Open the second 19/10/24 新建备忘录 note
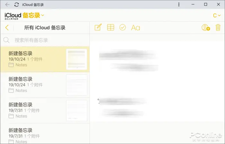Screen dimensions: 225x144 (x=45, y=85)
